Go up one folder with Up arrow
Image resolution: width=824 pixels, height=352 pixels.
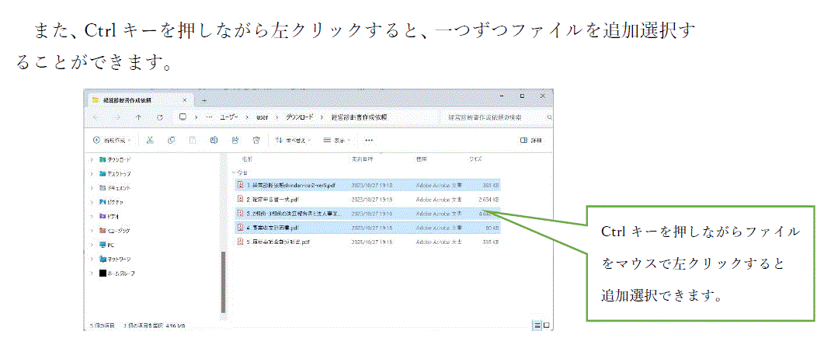[138, 117]
